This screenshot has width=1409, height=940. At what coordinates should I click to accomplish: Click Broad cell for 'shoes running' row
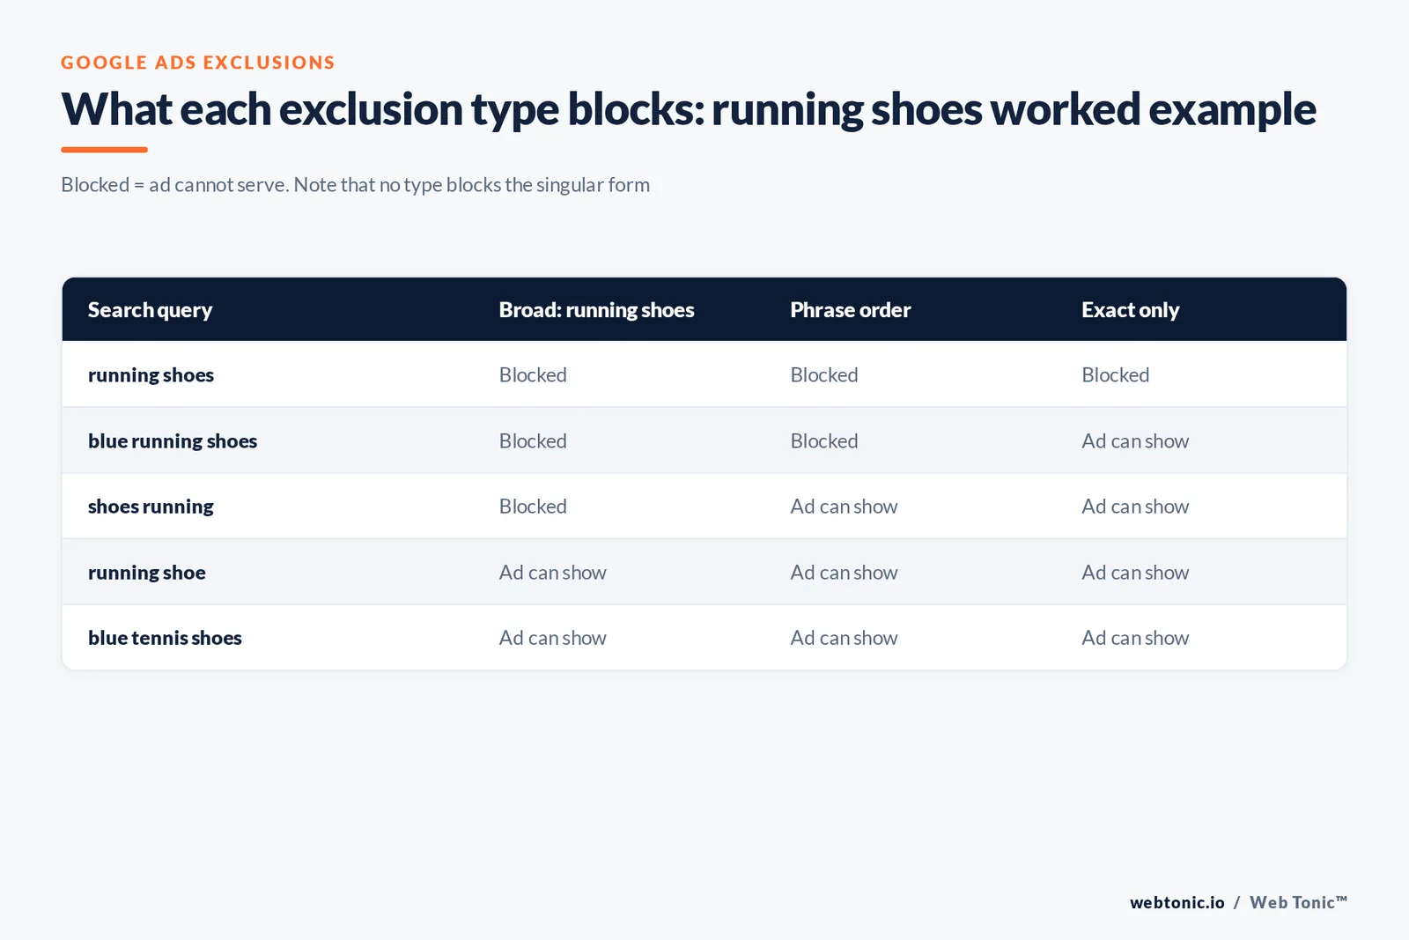pos(533,507)
